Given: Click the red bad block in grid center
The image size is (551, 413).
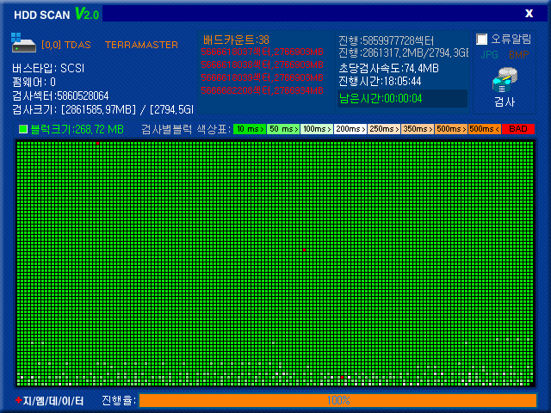Looking at the screenshot, I should point(304,250).
